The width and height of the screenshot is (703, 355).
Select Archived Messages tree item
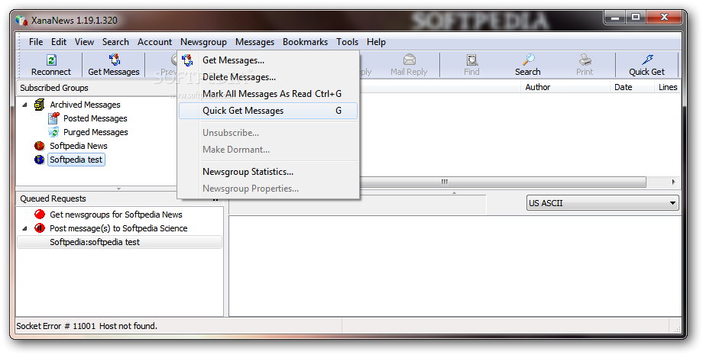coord(85,105)
